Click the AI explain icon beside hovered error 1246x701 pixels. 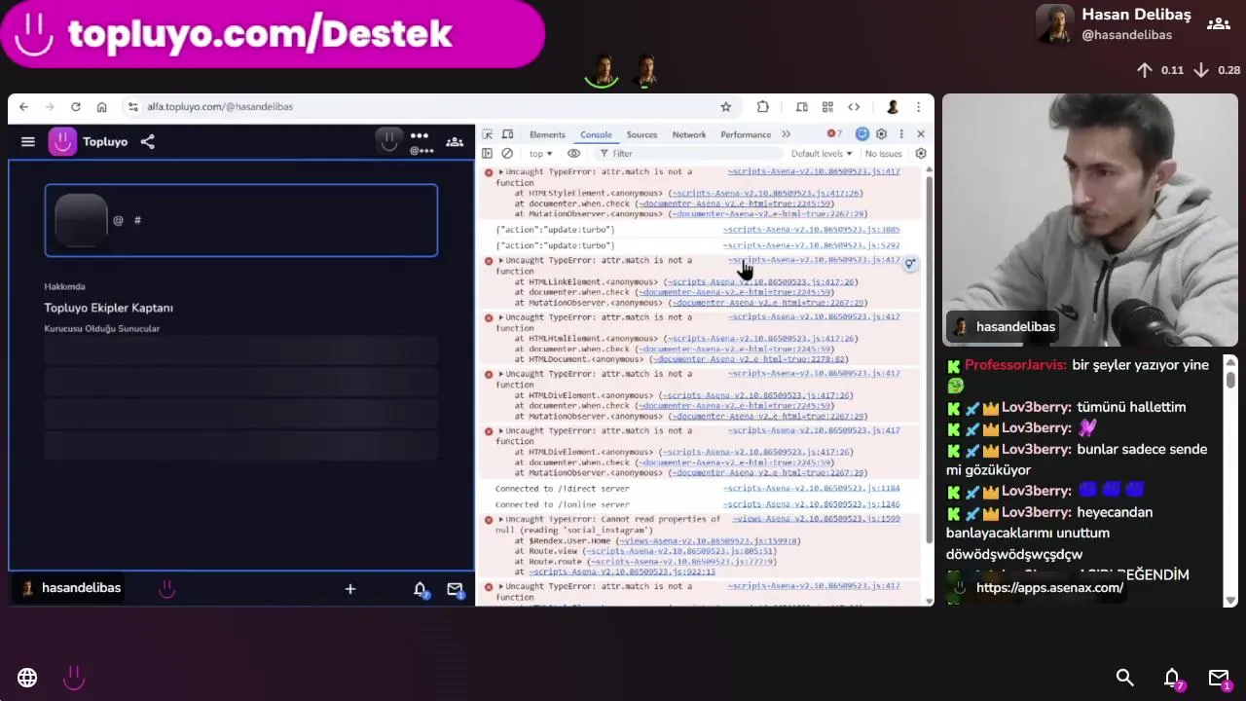tap(910, 264)
